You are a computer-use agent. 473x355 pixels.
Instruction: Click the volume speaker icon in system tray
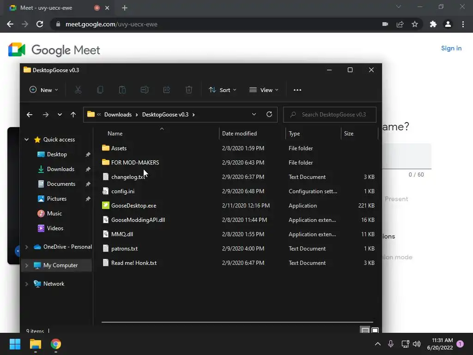[x=417, y=344]
